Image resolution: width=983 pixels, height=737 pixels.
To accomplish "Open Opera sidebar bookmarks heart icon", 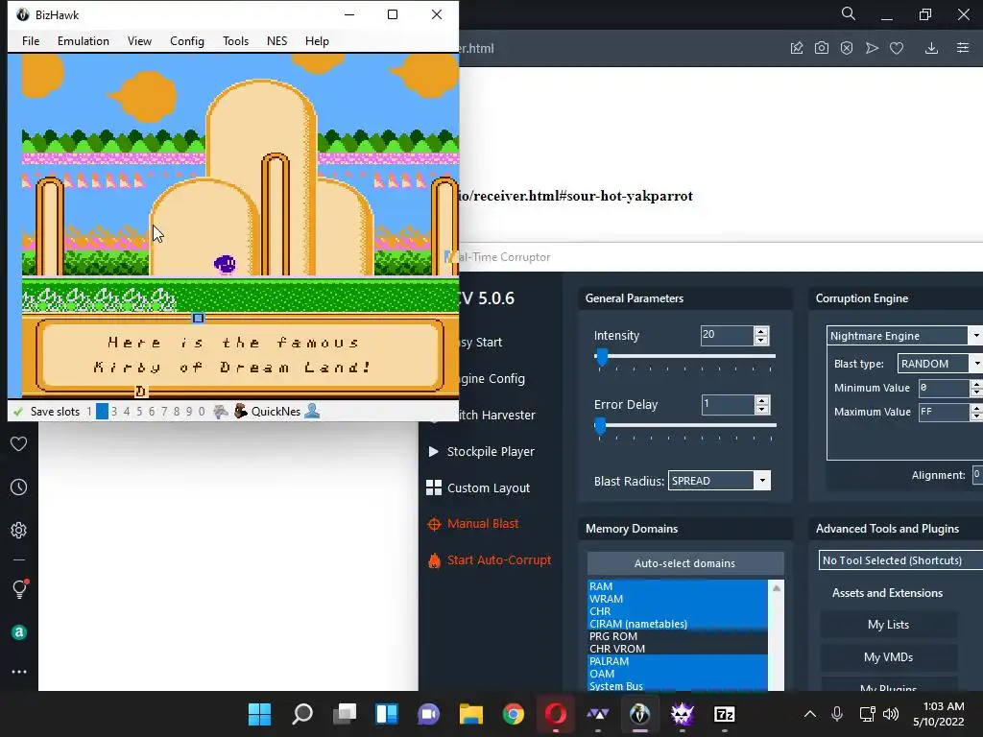I will pyautogui.click(x=19, y=444).
